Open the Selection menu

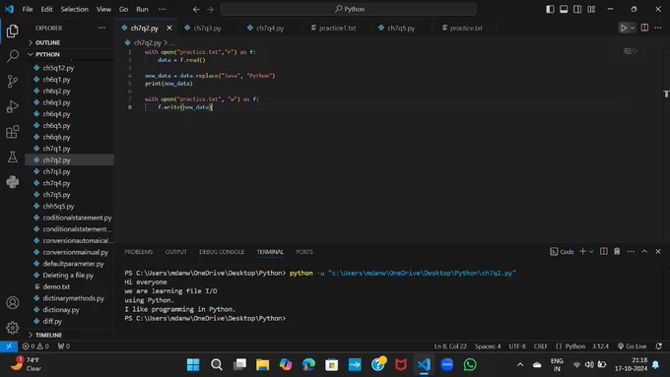74,9
